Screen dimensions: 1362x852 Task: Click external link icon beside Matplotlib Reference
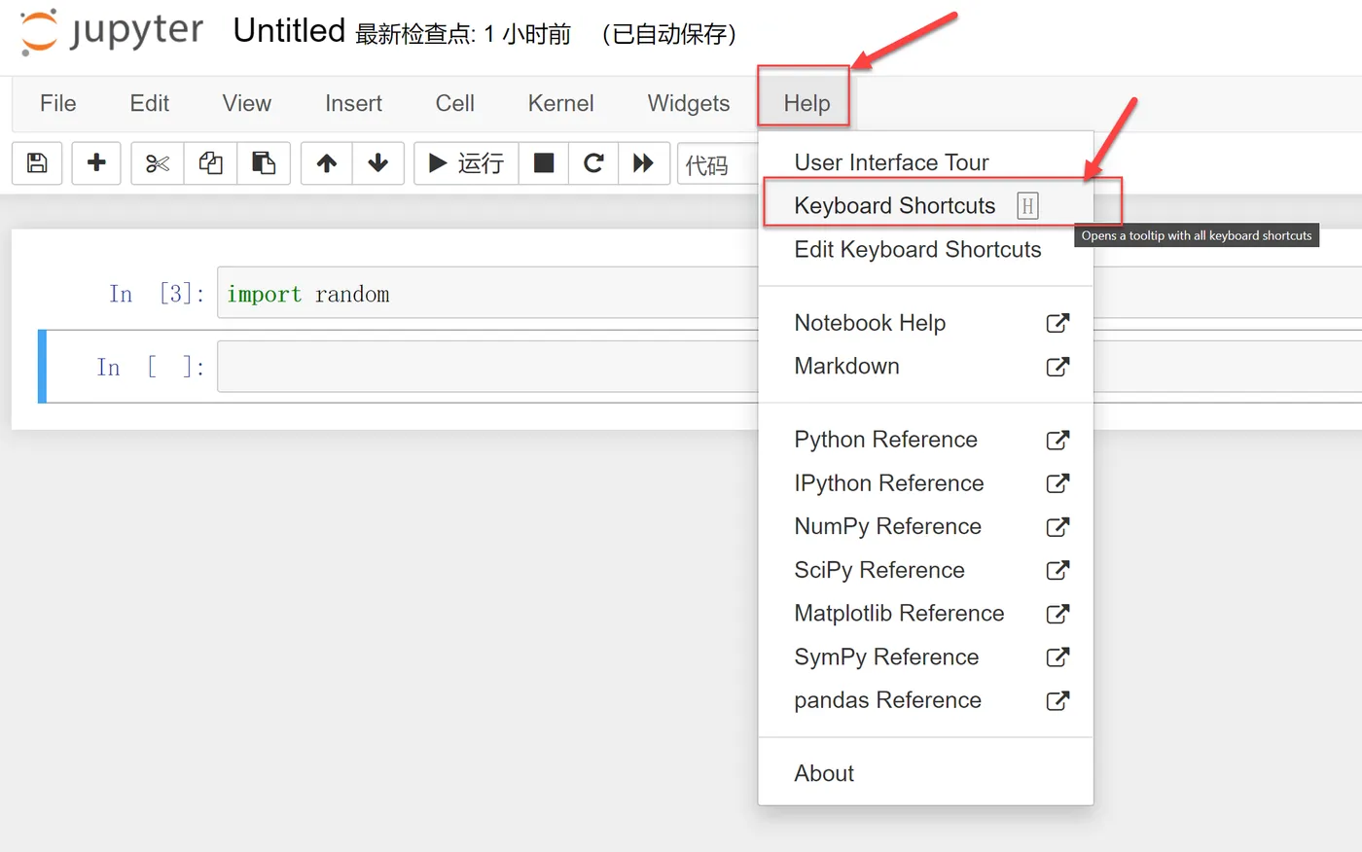pyautogui.click(x=1057, y=614)
